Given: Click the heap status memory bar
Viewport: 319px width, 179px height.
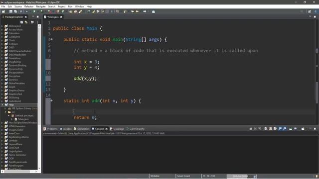Looking at the screenshot, I should pos(240,176).
